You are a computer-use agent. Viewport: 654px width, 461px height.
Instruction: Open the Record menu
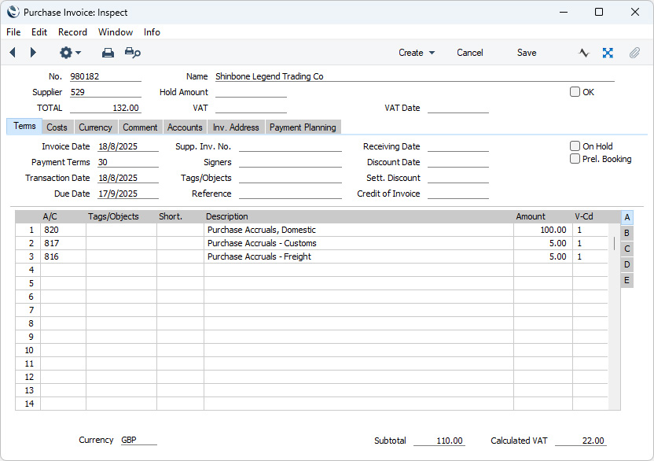tap(72, 32)
